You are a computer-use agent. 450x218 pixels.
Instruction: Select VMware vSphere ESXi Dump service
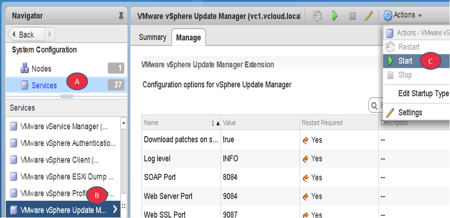tap(63, 177)
